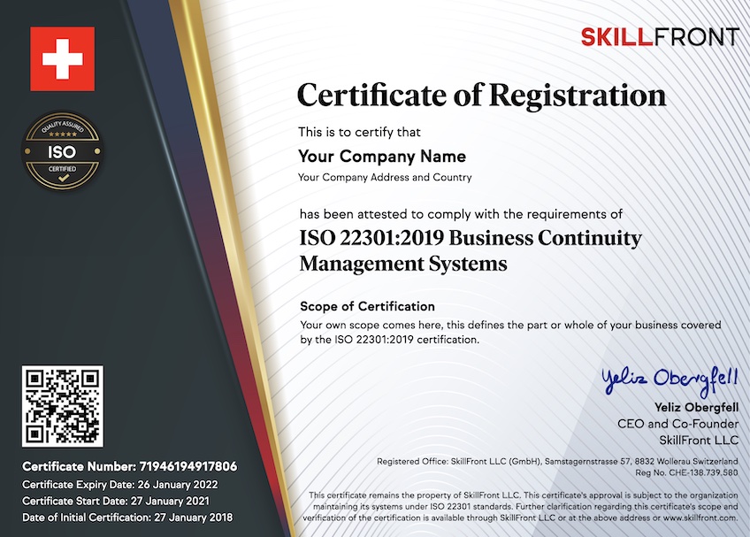Click 'Scope of Certification' heading
The image size is (750, 537).
point(367,306)
